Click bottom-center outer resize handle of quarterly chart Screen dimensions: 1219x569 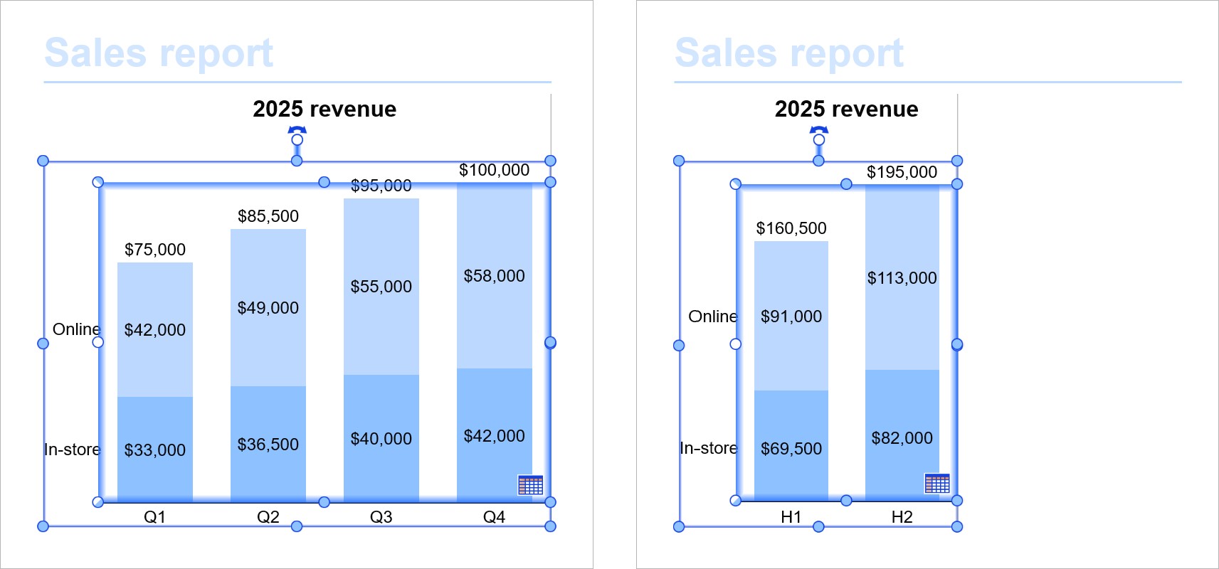tap(297, 526)
